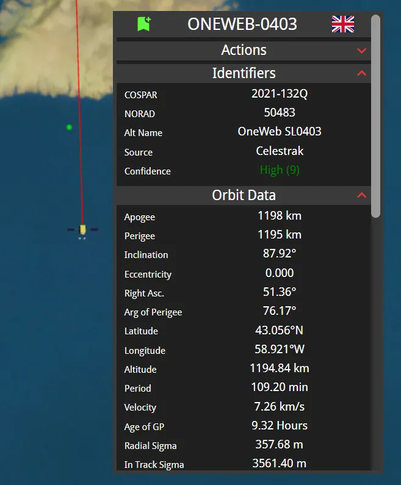
Task: Click the NORAD number 50483
Action: [280, 113]
